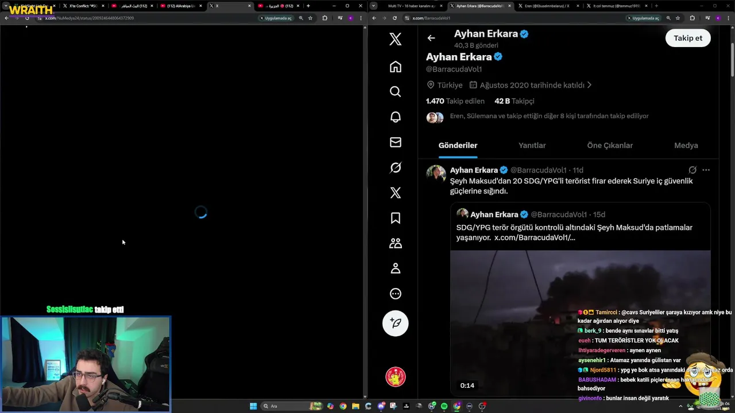Viewport: 735px width, 413px height.
Task: Open tab search dropdown in left browser
Action: click(x=6, y=6)
